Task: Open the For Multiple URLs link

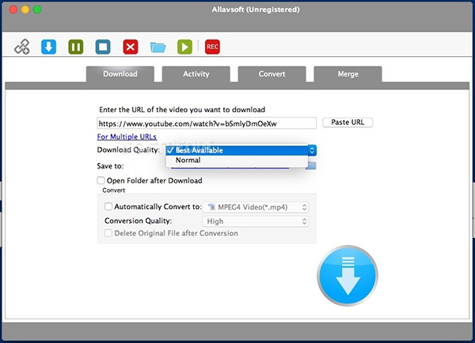Action: click(127, 137)
